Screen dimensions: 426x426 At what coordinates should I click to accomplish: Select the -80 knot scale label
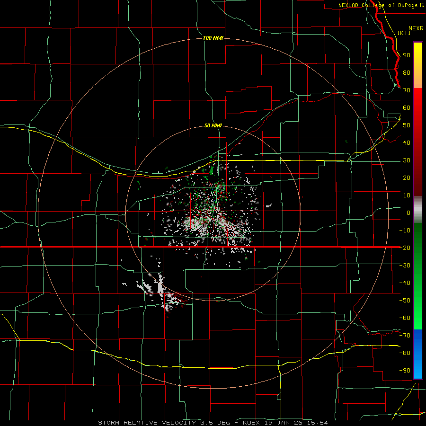coord(405,353)
